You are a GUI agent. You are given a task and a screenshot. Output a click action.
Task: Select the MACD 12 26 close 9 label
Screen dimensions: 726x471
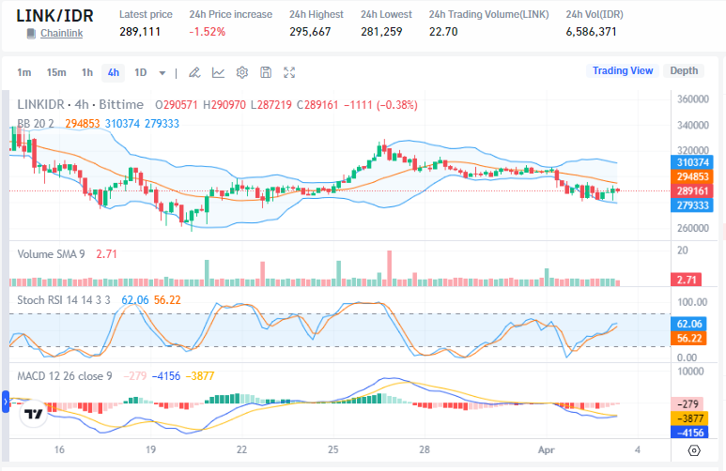click(x=65, y=376)
